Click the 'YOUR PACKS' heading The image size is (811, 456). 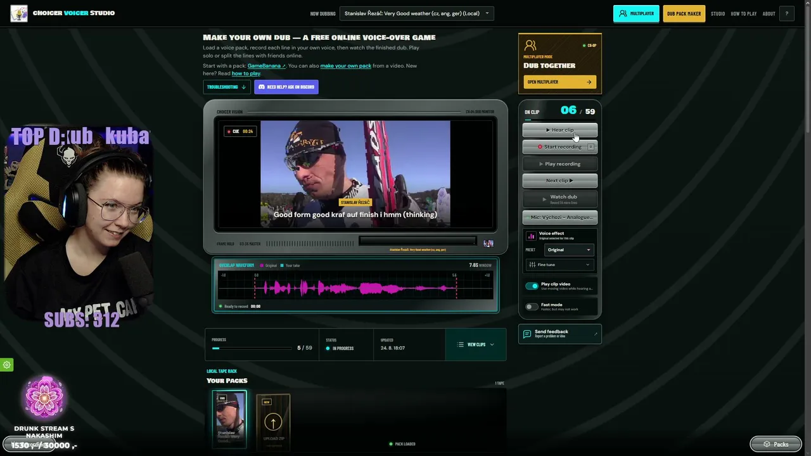(227, 381)
